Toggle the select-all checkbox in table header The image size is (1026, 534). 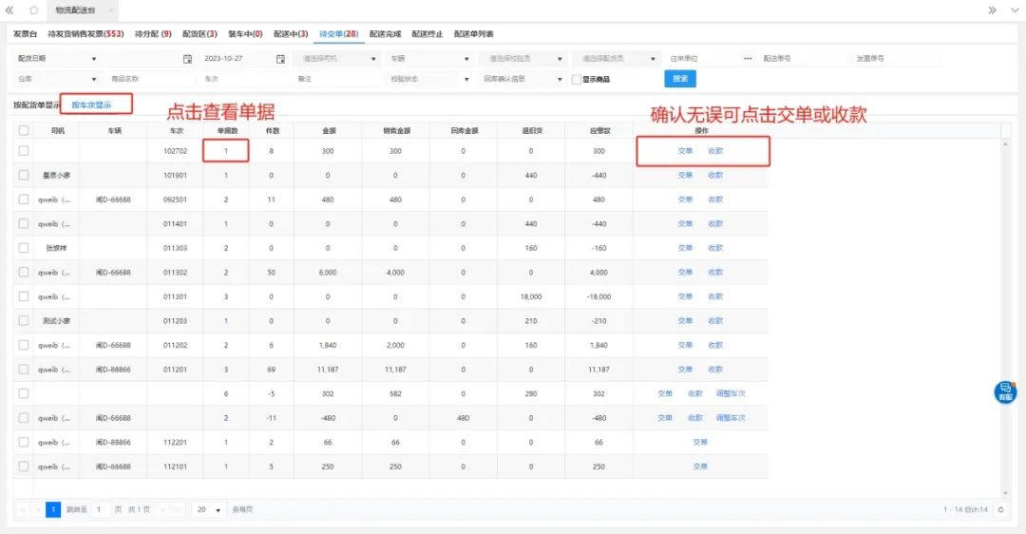click(24, 130)
